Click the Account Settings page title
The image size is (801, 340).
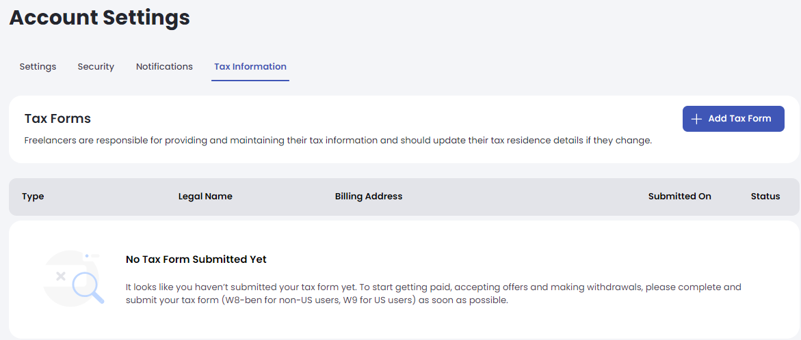[x=100, y=18]
